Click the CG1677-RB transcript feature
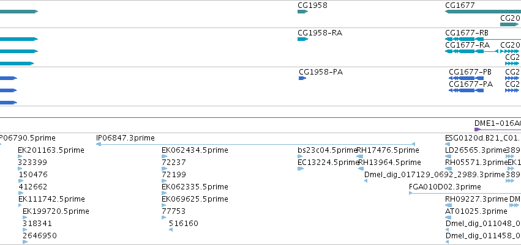This screenshot has width=521, height=245. click(x=483, y=39)
